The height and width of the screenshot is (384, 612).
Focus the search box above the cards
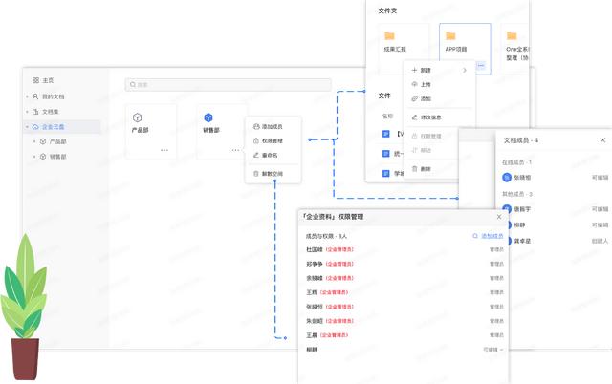(x=229, y=85)
